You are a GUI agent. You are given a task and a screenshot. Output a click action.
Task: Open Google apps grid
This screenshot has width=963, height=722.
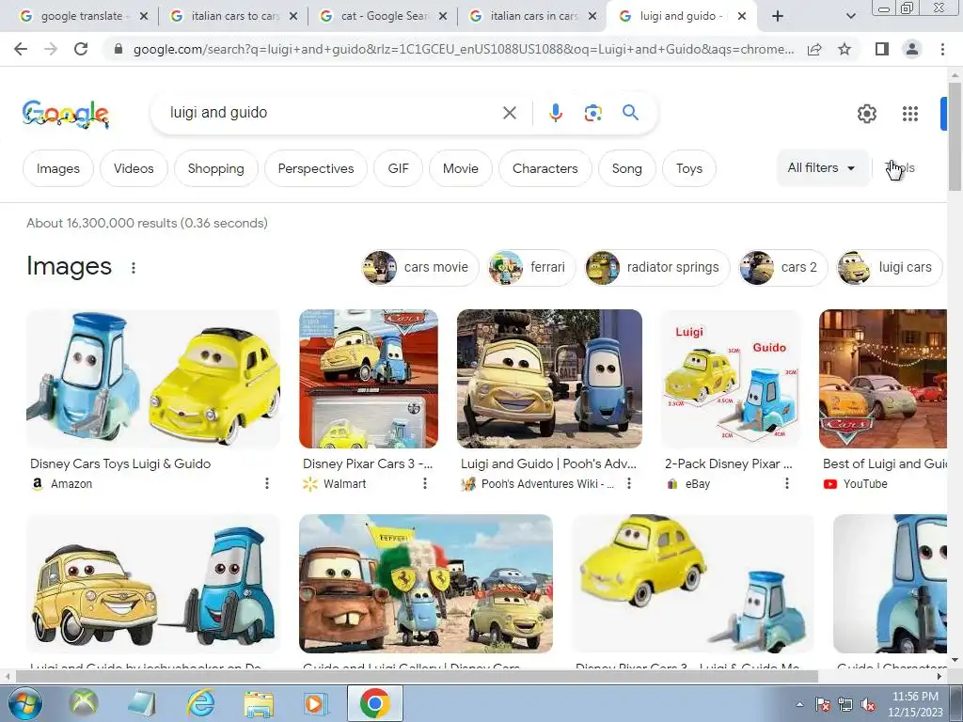910,114
